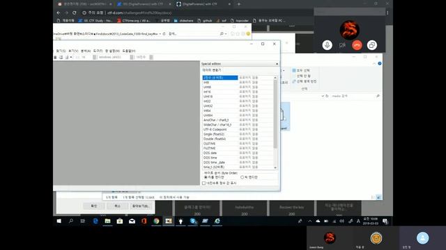
Task: Click volume icon in system tray
Action: click(x=342, y=222)
